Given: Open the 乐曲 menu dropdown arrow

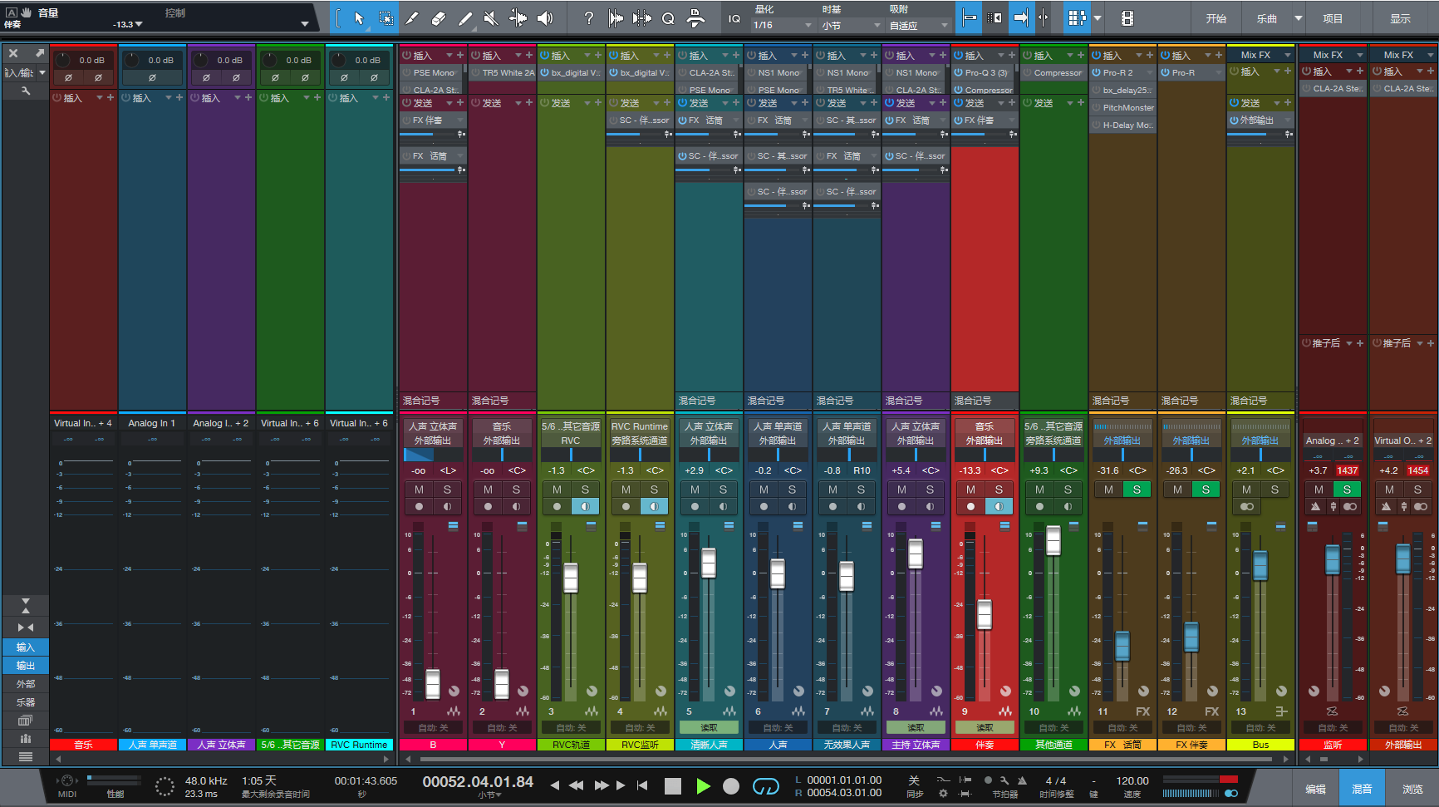Looking at the screenshot, I should click(x=1298, y=18).
